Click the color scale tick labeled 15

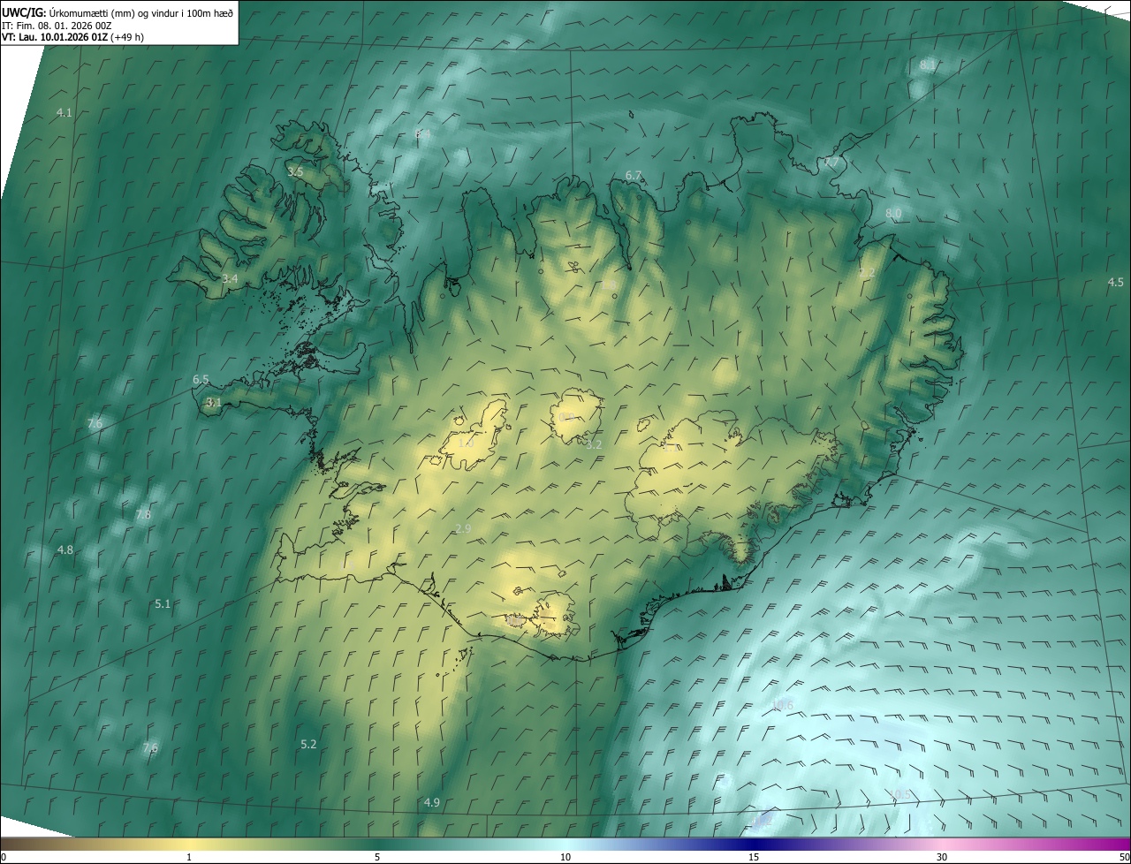tap(754, 857)
